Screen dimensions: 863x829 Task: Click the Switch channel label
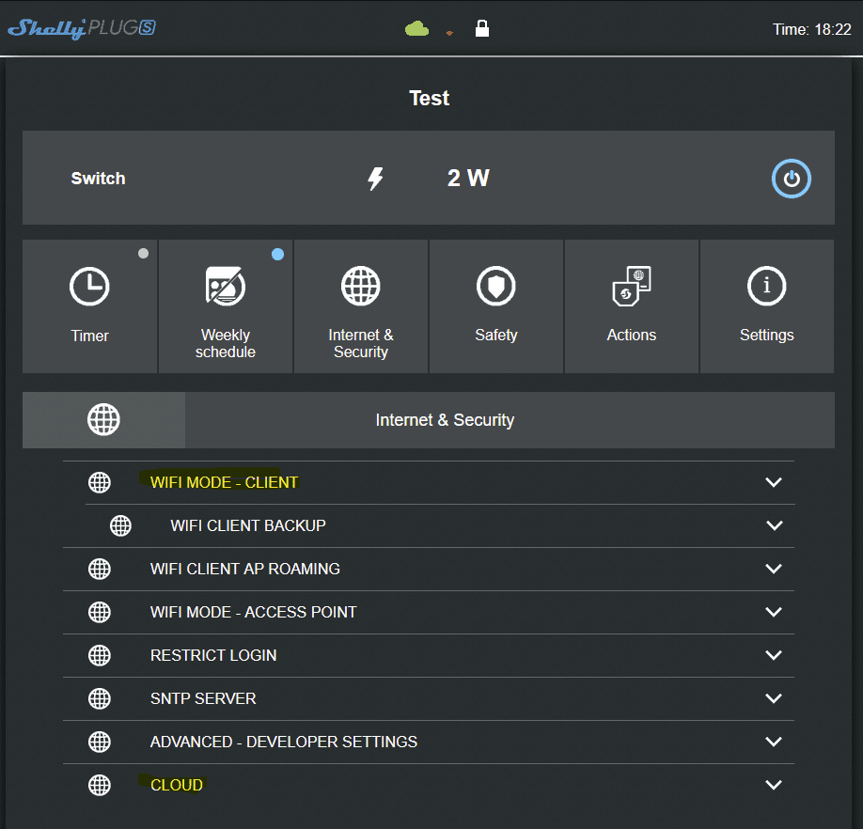[98, 179]
